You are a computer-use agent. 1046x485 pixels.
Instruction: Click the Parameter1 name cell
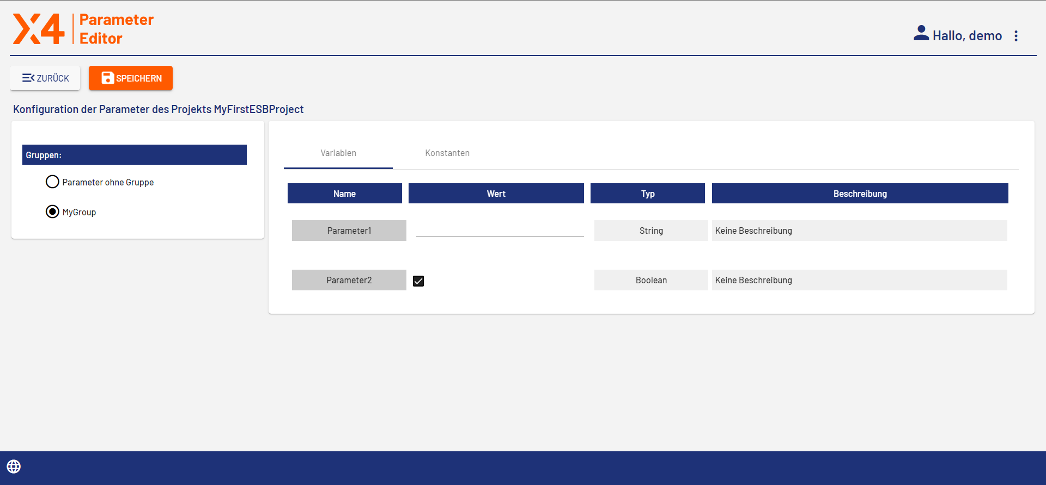[349, 231]
